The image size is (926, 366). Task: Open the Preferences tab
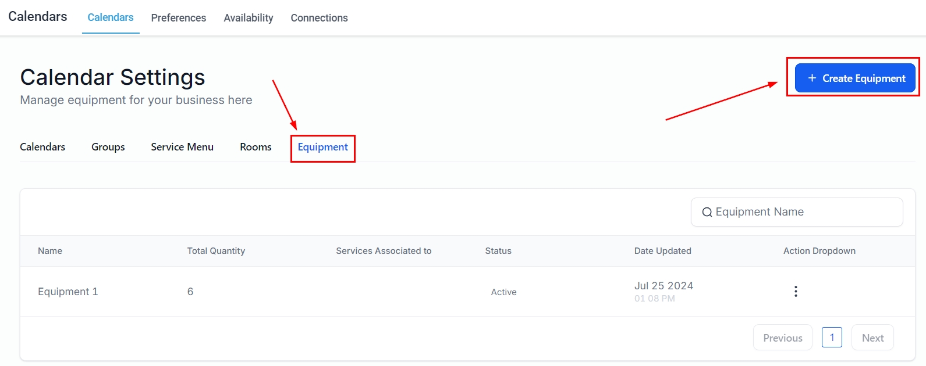click(x=178, y=18)
